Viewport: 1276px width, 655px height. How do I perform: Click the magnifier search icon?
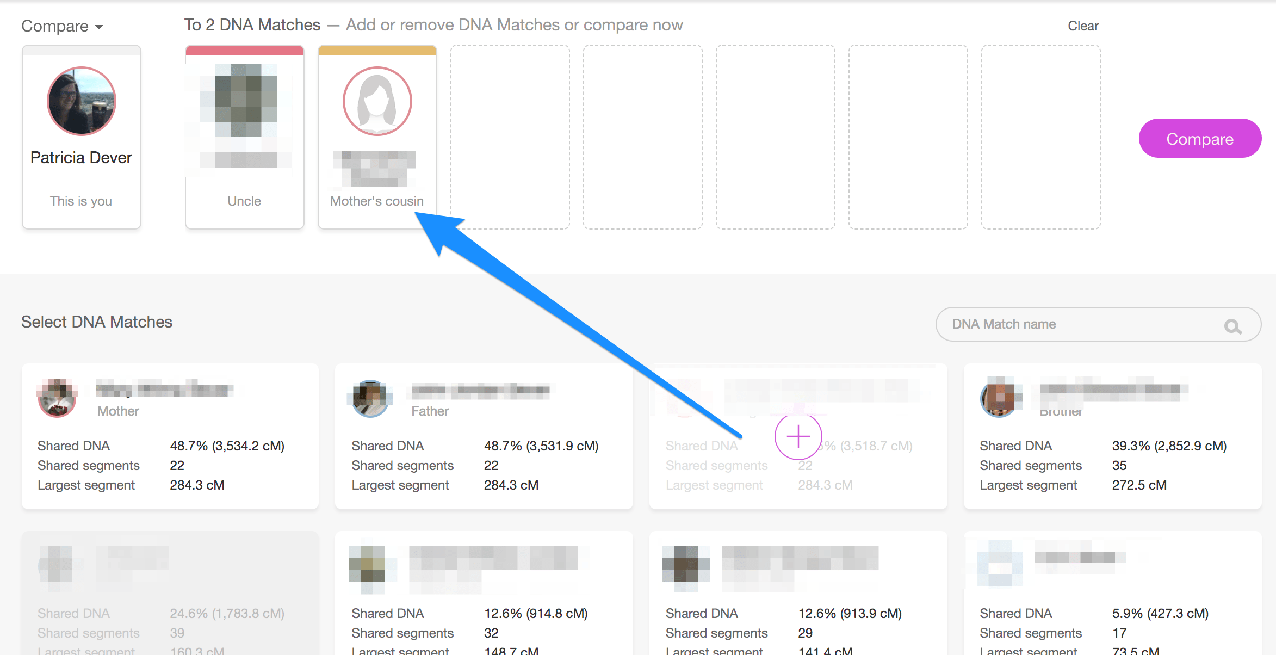pyautogui.click(x=1232, y=326)
